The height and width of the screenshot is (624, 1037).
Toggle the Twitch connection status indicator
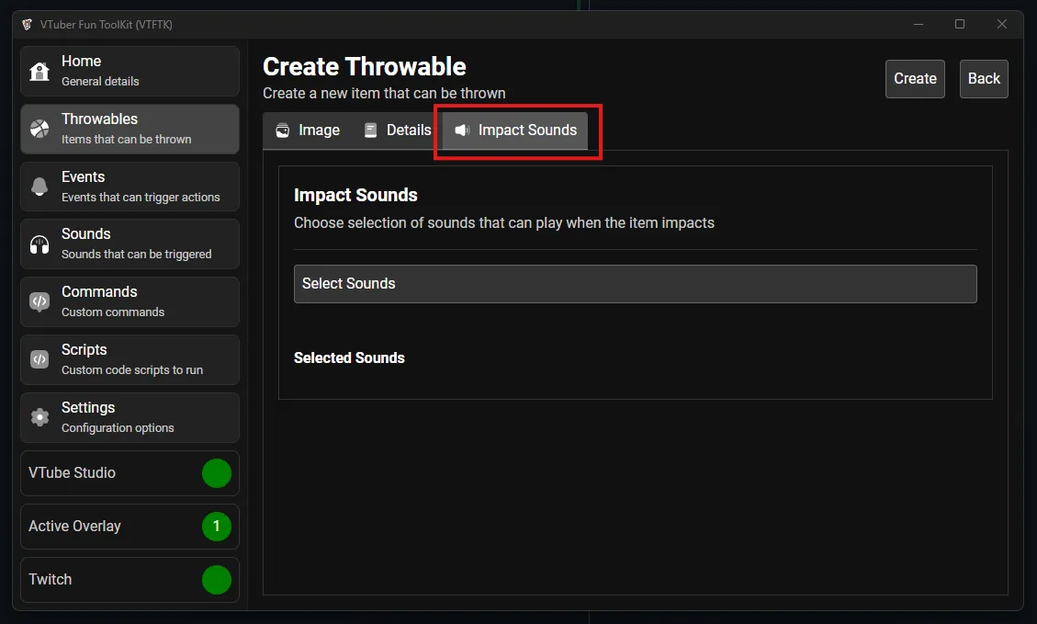pyautogui.click(x=217, y=580)
